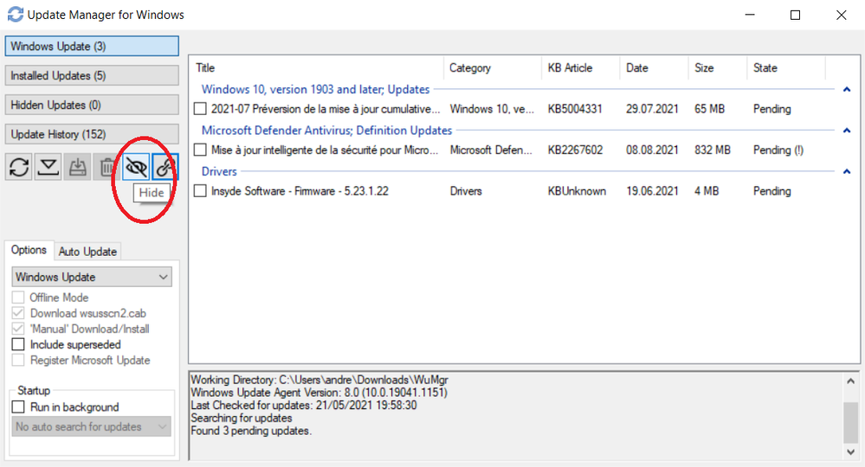Viewport: 865px width, 467px height.
Task: Click the Pending (!) state cell
Action: coord(778,150)
